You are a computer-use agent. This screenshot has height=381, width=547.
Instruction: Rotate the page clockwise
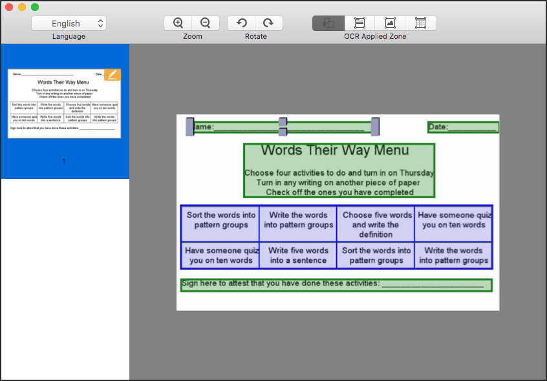click(x=269, y=22)
